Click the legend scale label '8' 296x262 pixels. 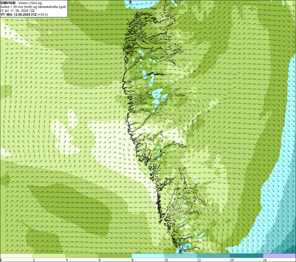(x=132, y=260)
